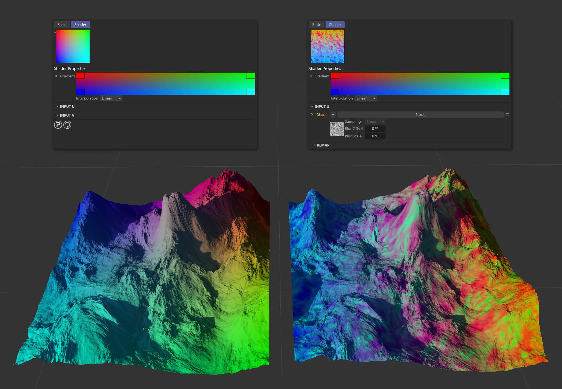Image resolution: width=562 pixels, height=389 pixels.
Task: Click the gradient diamond icon in right panel
Action: (310, 76)
